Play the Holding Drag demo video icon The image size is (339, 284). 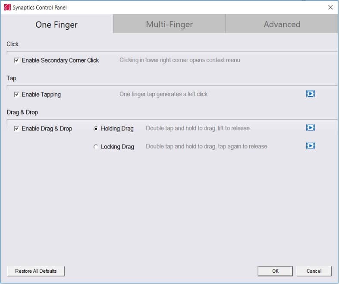(x=310, y=128)
